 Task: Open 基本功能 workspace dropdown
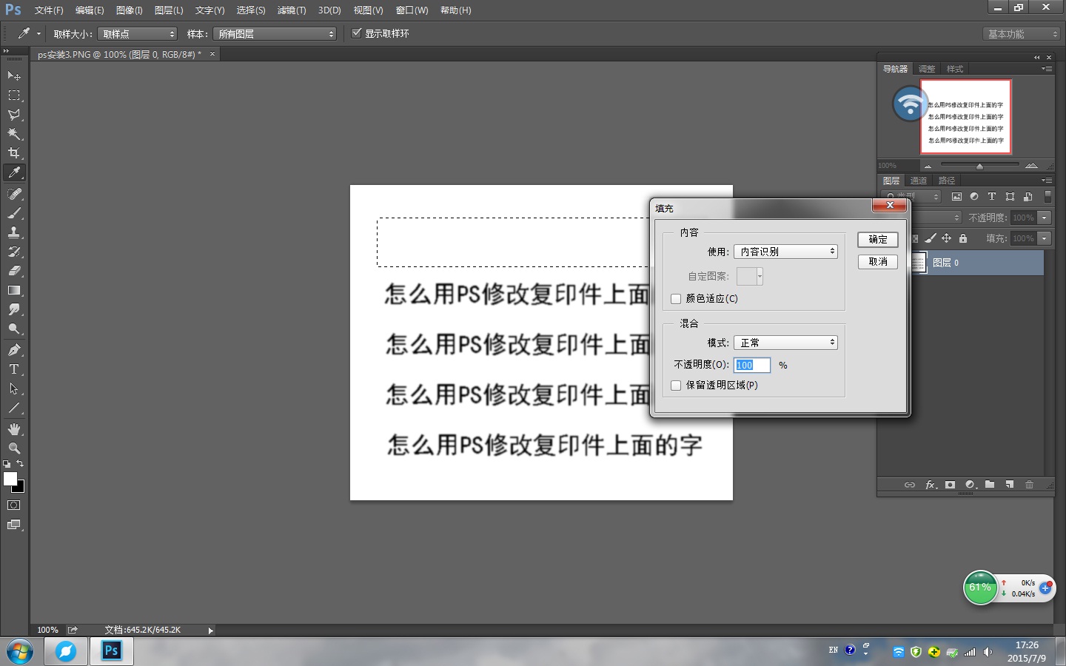1022,34
